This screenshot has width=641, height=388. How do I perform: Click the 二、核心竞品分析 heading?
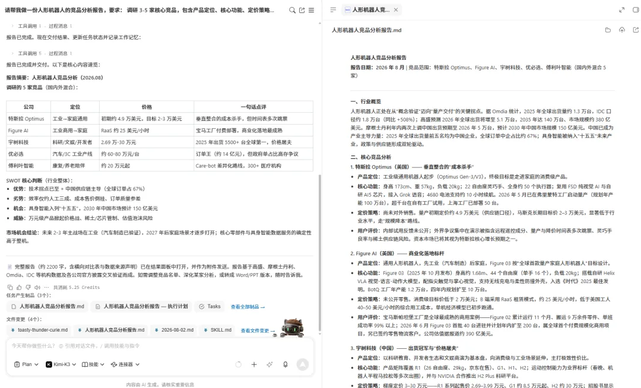tap(371, 157)
